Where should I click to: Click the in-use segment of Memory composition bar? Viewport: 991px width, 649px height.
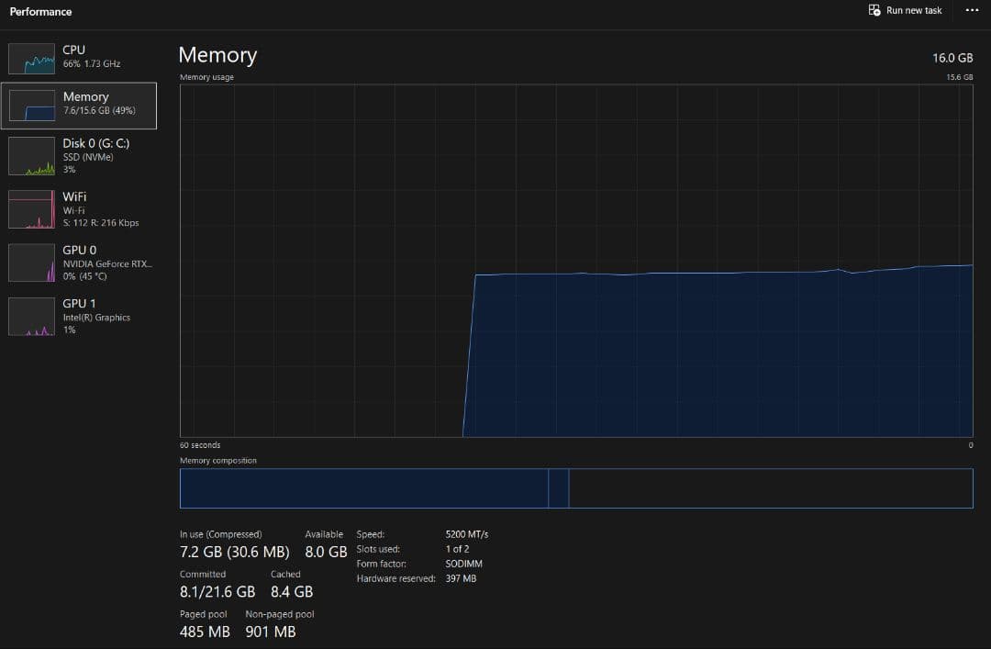point(362,488)
